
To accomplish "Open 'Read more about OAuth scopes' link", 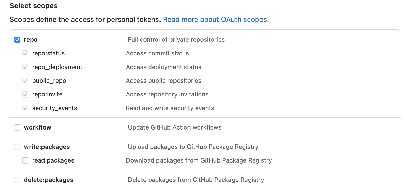I will (216, 20).
